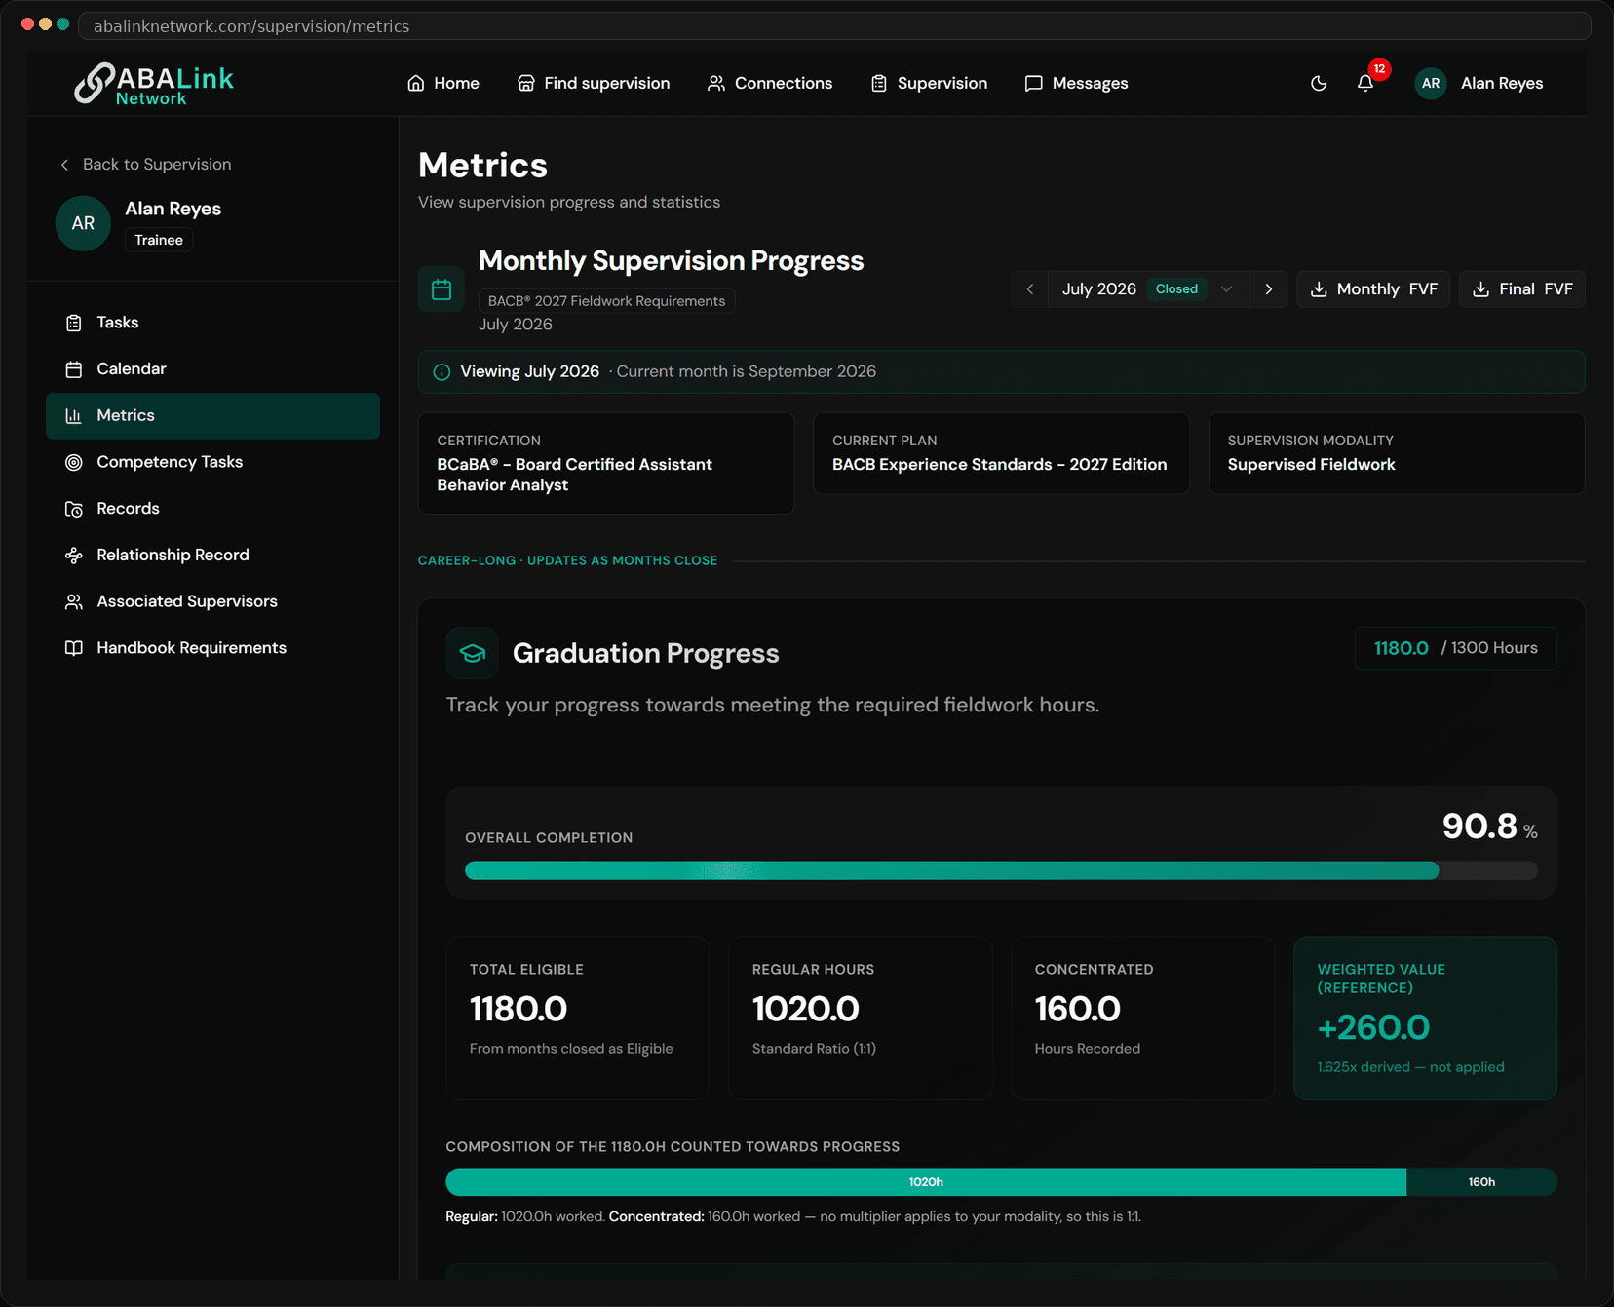This screenshot has height=1307, width=1614.
Task: Go to next month with right chevron
Action: click(x=1269, y=289)
